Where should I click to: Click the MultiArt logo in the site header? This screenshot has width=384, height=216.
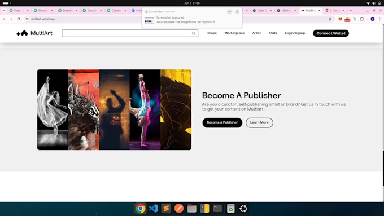coord(34,33)
